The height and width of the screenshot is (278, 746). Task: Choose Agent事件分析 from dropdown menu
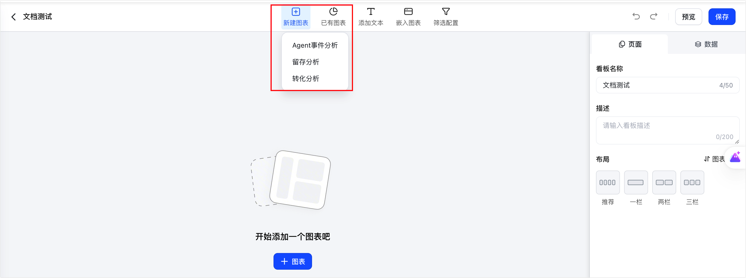(315, 45)
